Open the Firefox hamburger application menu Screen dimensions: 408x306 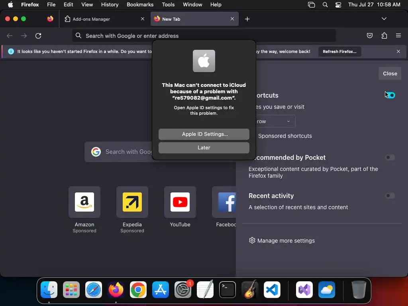point(398,35)
